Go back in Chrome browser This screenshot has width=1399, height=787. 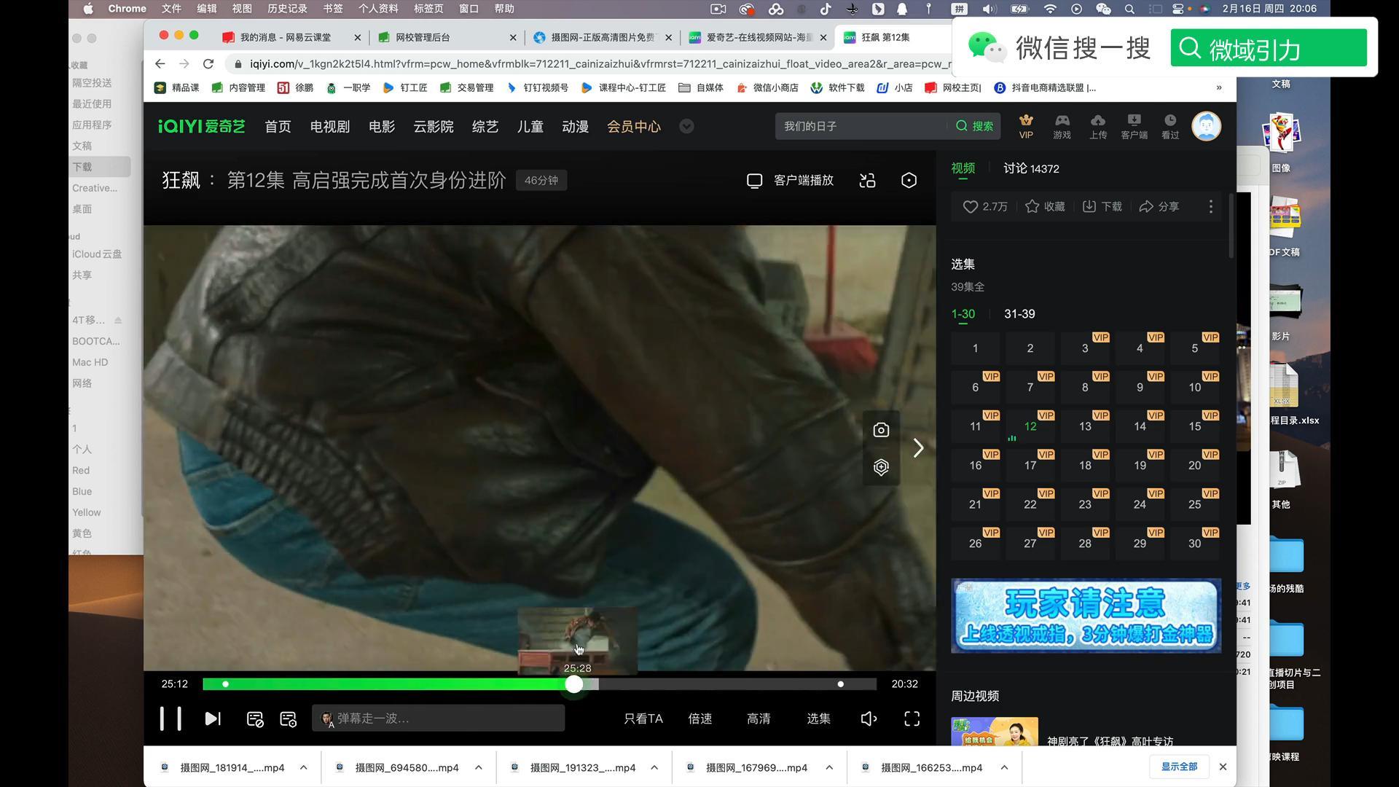point(160,64)
